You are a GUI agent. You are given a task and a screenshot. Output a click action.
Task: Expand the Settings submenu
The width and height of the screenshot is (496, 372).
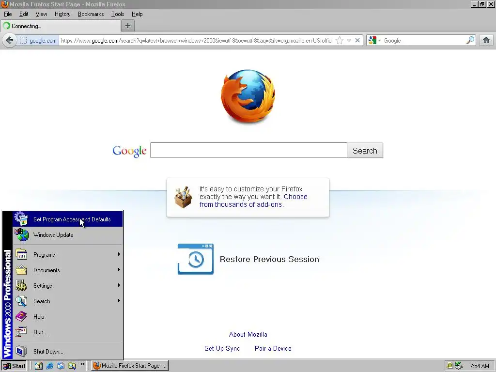68,286
